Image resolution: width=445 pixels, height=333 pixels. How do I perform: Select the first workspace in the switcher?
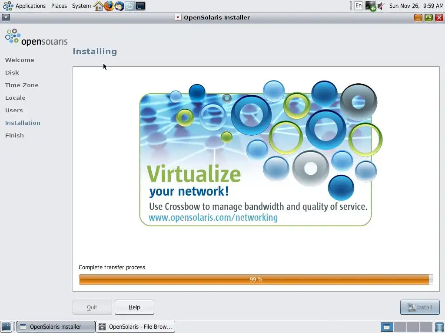386,327
